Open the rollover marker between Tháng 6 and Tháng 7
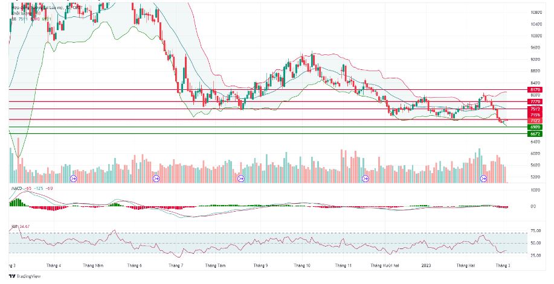 pyautogui.click(x=156, y=179)
